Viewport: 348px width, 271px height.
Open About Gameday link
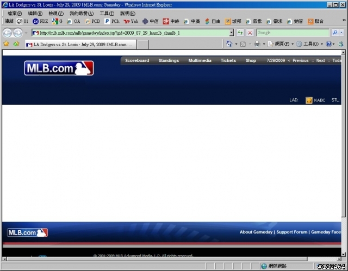[x=256, y=232]
